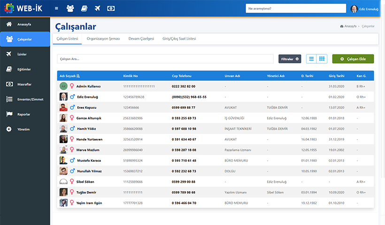
Task: Switch to grid view
Action: [322, 59]
